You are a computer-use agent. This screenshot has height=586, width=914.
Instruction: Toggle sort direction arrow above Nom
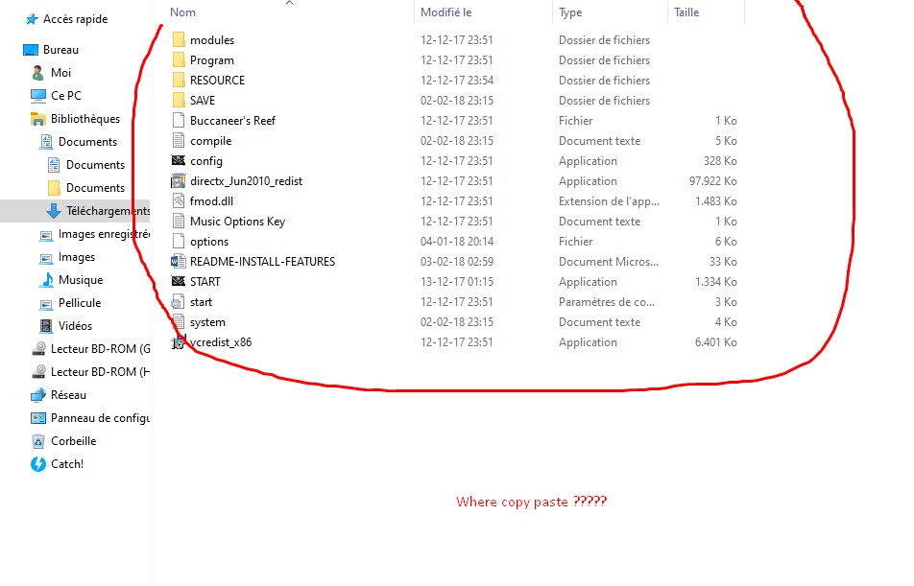point(289,3)
